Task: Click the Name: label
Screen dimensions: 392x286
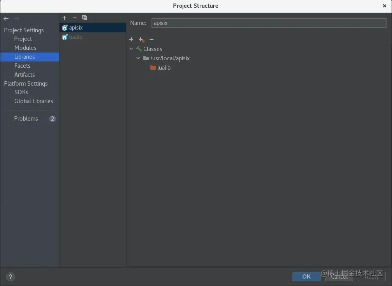Action: point(138,23)
